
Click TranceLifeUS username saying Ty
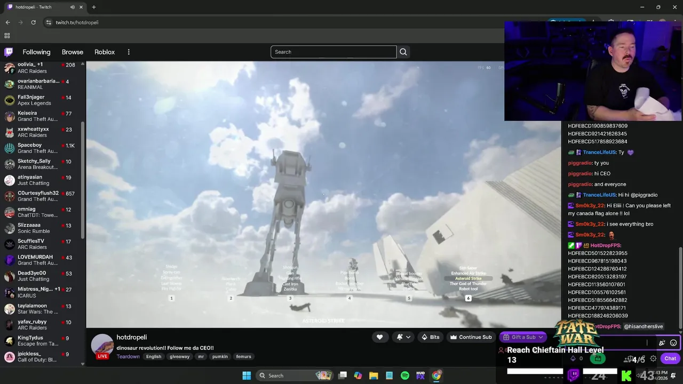tap(599, 152)
